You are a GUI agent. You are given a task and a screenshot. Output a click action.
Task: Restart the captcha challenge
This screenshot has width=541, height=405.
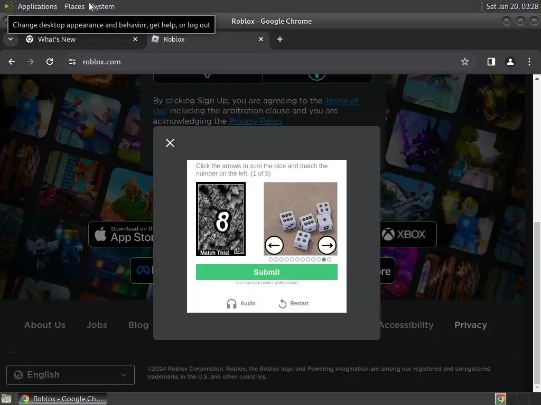click(x=294, y=303)
